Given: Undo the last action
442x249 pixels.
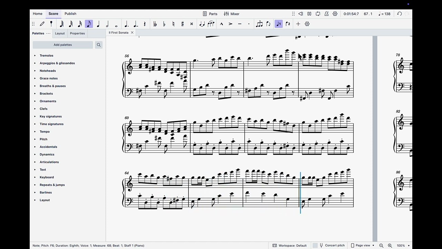Looking at the screenshot, I should [400, 14].
